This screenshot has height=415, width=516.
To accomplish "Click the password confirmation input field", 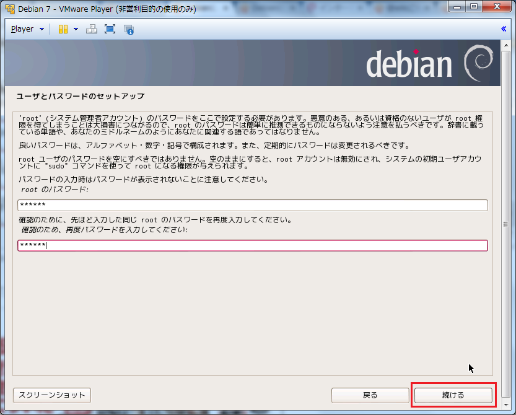I will pos(252,245).
